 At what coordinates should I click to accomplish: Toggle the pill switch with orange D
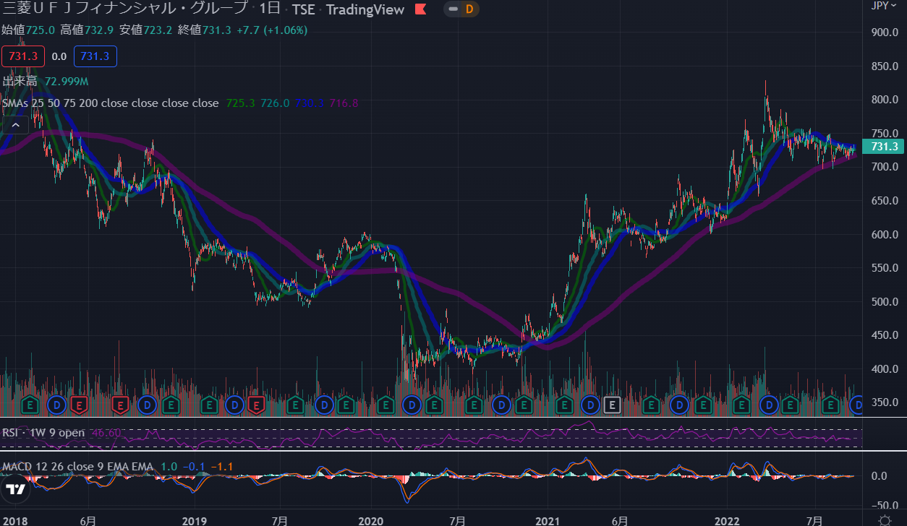(461, 9)
